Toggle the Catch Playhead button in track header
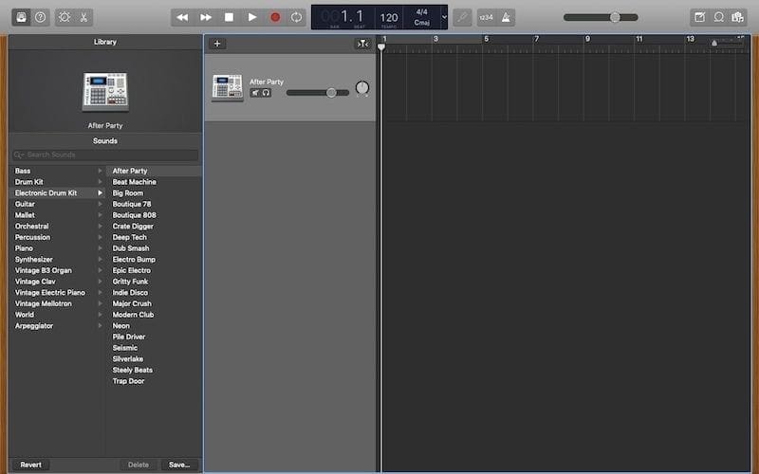The image size is (759, 474). coord(362,44)
